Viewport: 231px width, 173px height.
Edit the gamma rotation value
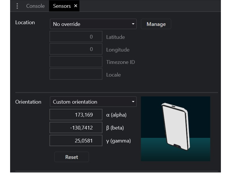[76, 140]
